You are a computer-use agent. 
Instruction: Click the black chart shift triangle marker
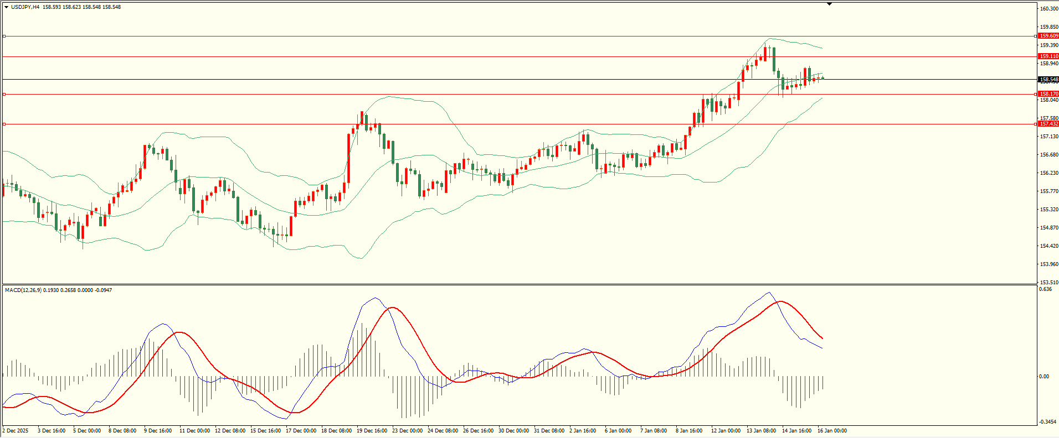(x=829, y=4)
